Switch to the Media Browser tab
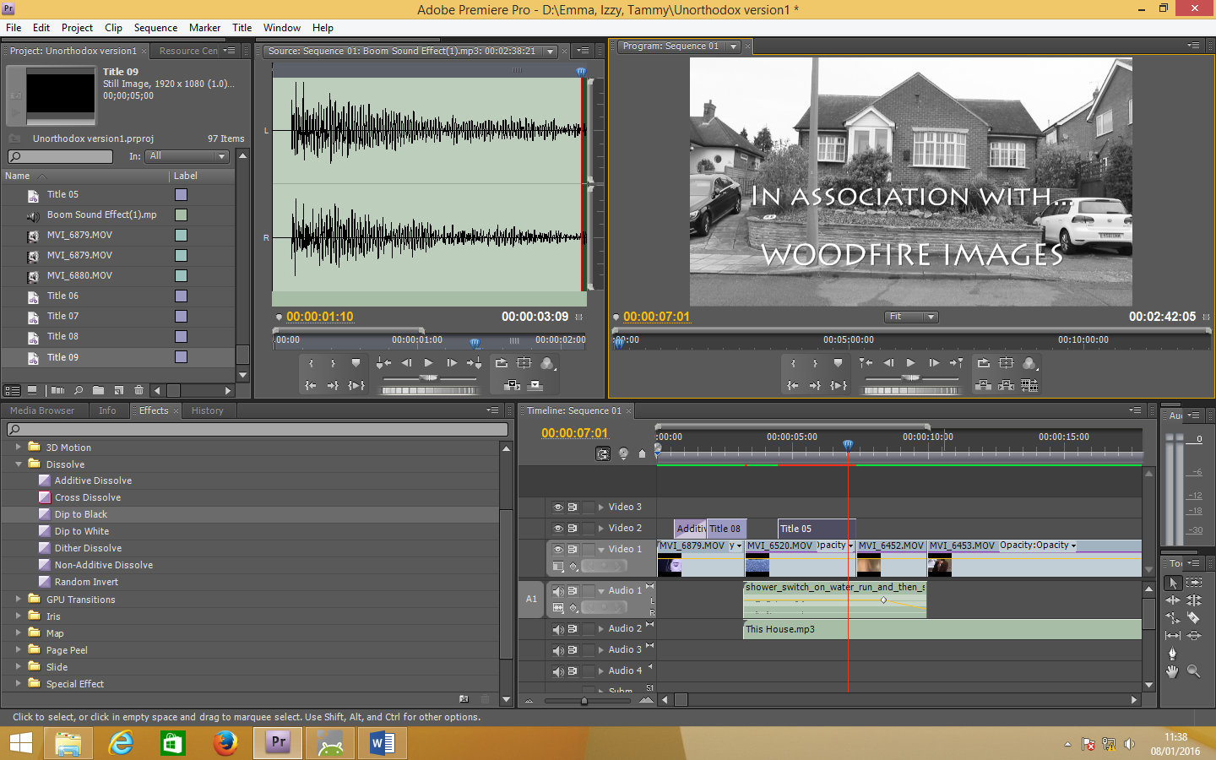 point(42,411)
